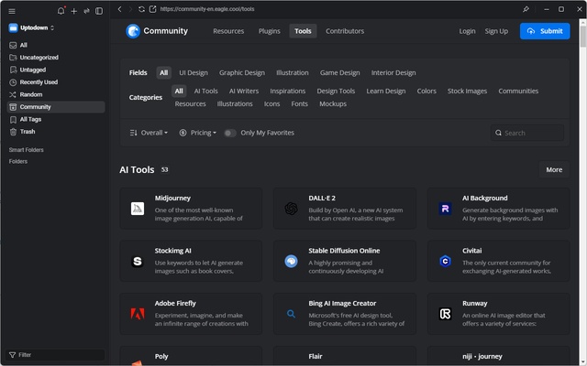Click the Bing AI Image Creator icon
Screen dimensions: 587x366
pyautogui.click(x=291, y=314)
